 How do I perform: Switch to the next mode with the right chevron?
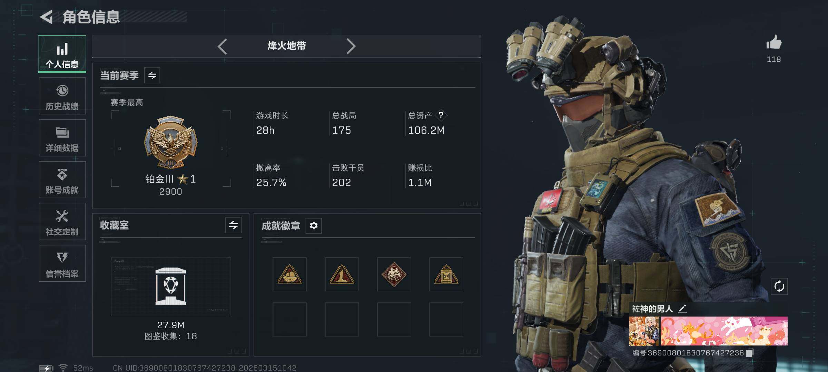[351, 46]
